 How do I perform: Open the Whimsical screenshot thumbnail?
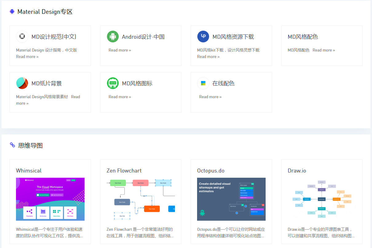(50, 199)
